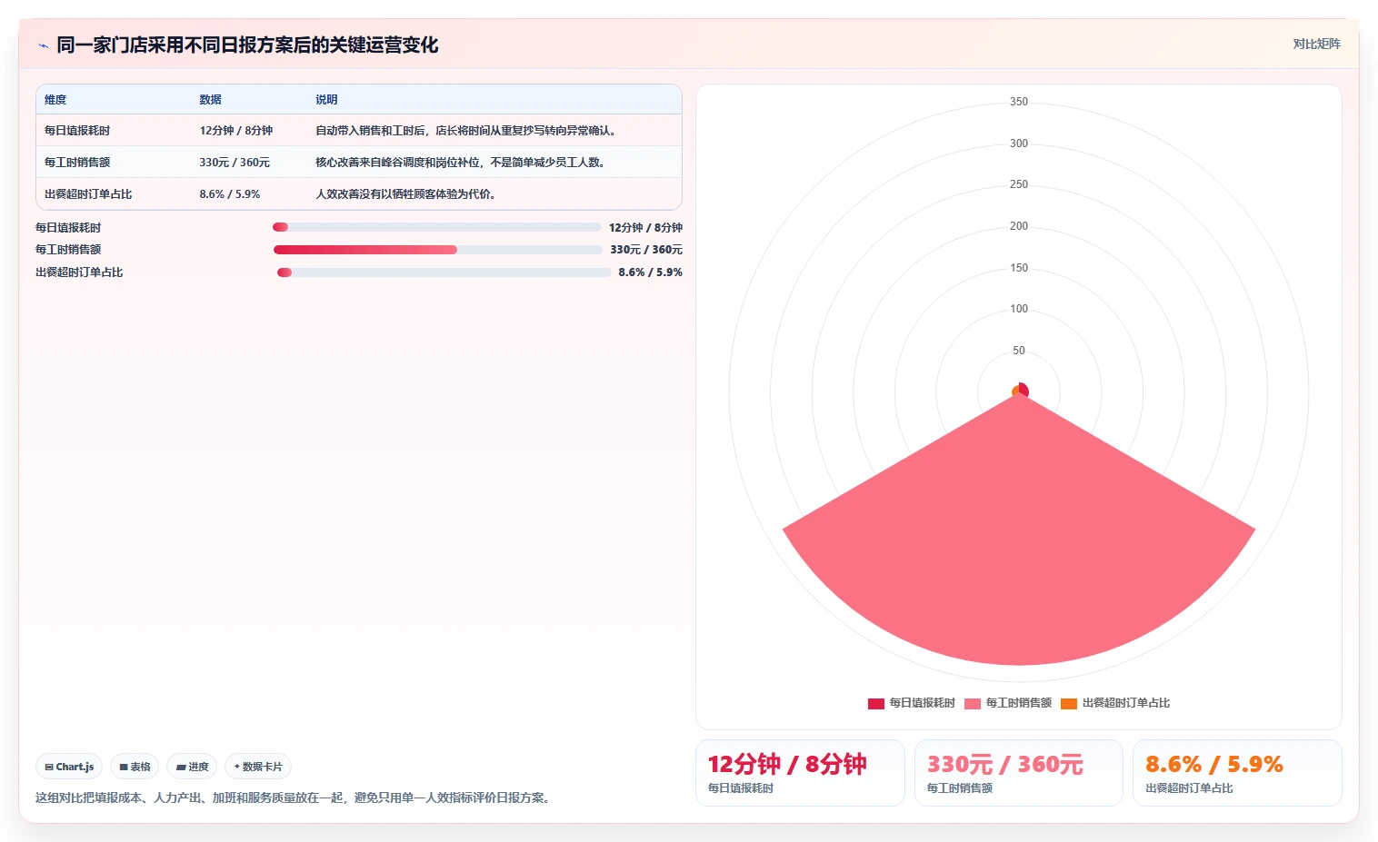The height and width of the screenshot is (842, 1378).
Task: Click the 出餐超时订单占比 table row label
Action: [88, 194]
